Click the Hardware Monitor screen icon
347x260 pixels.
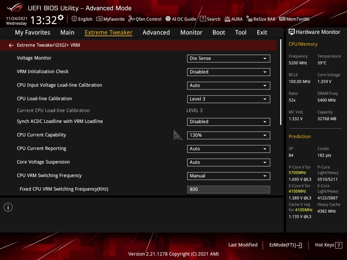click(292, 32)
